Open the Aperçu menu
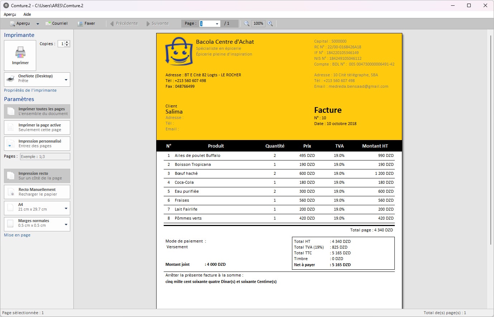 10,14
